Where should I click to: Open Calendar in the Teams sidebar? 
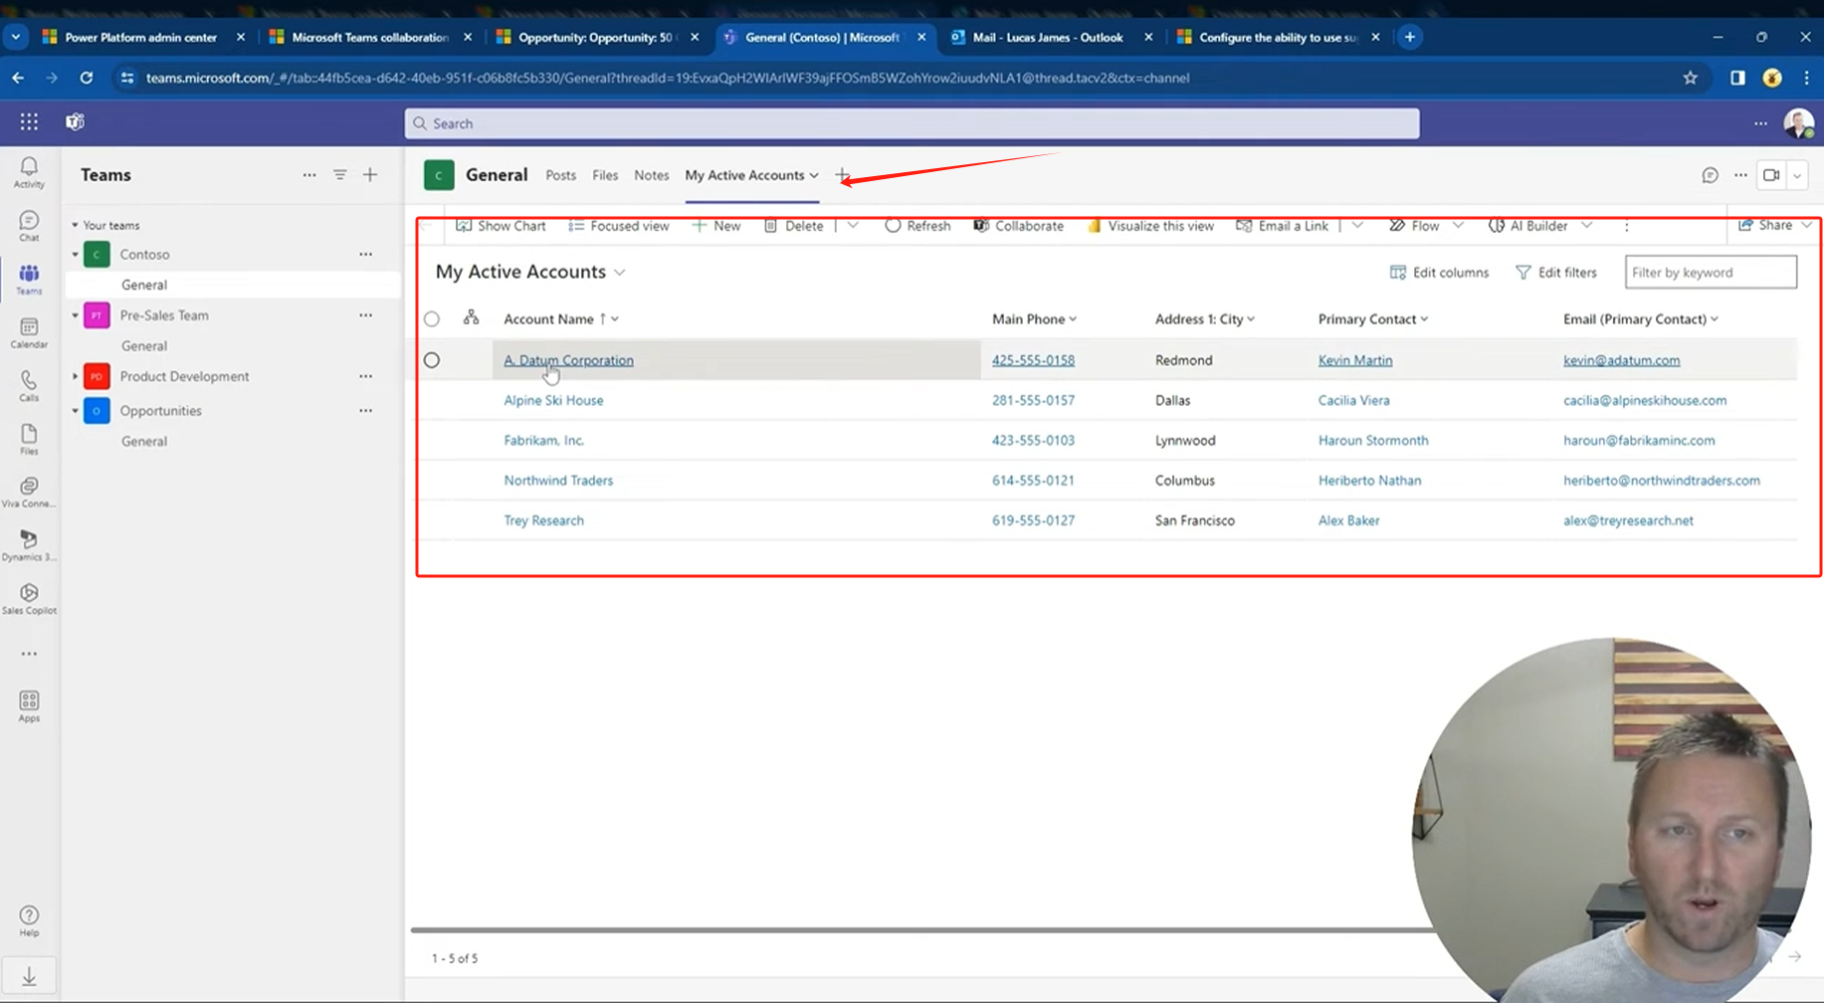click(29, 333)
